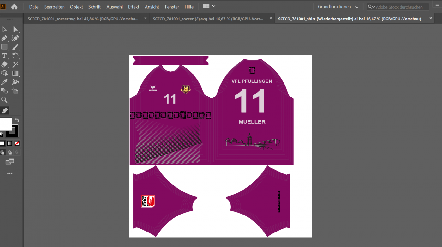Image resolution: width=442 pixels, height=247 pixels.
Task: Swap fill and stroke colors arrow
Action: [x=17, y=120]
